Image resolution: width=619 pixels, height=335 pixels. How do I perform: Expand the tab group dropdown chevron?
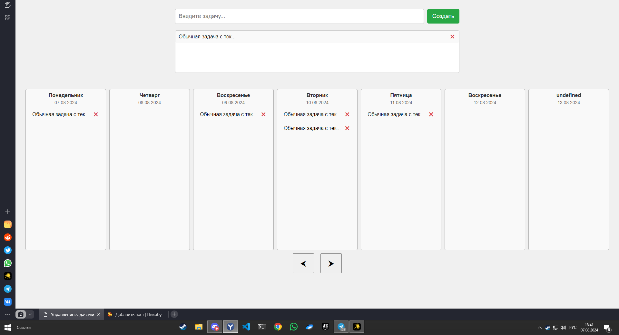pyautogui.click(x=30, y=314)
